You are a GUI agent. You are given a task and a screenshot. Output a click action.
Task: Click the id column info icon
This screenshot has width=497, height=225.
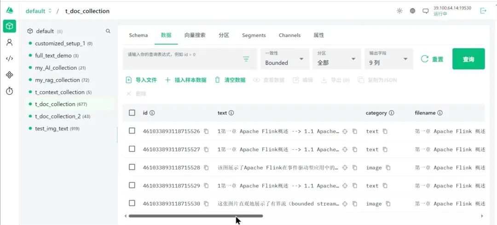click(152, 113)
